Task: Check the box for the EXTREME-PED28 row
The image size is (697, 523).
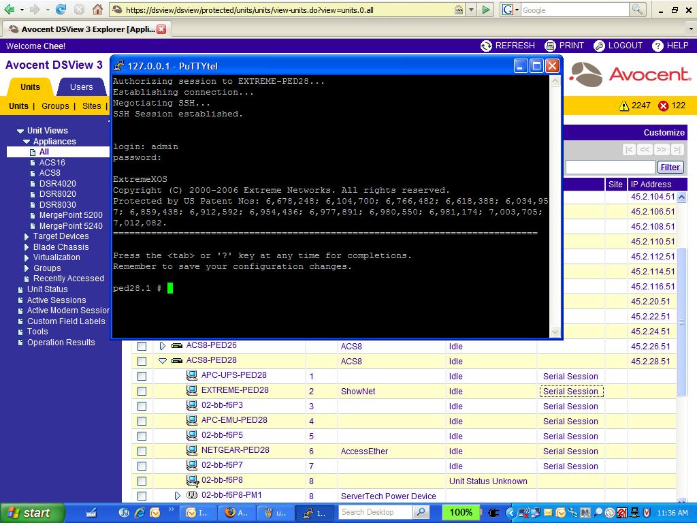Action: [x=142, y=392]
